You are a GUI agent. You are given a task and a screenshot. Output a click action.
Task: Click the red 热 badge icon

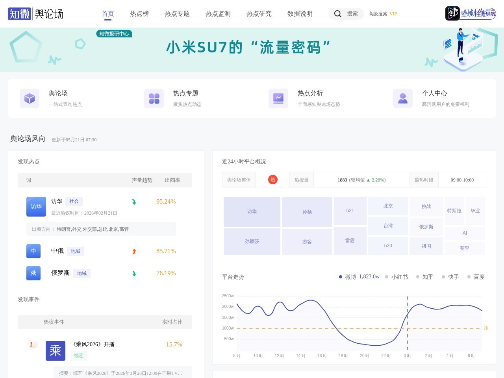(273, 180)
